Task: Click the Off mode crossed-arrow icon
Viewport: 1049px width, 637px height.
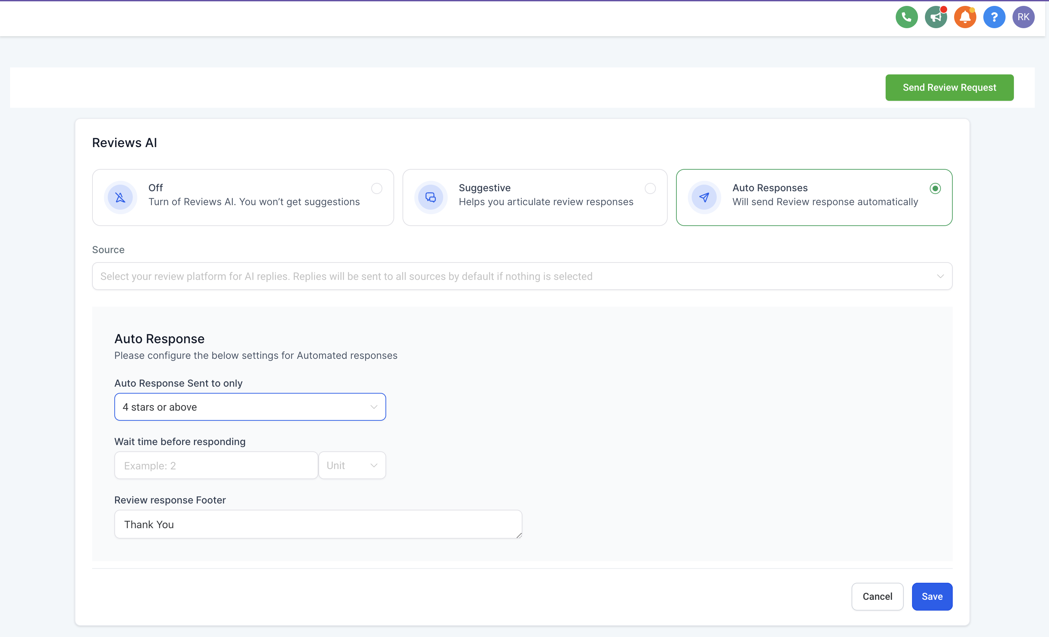Action: [121, 197]
